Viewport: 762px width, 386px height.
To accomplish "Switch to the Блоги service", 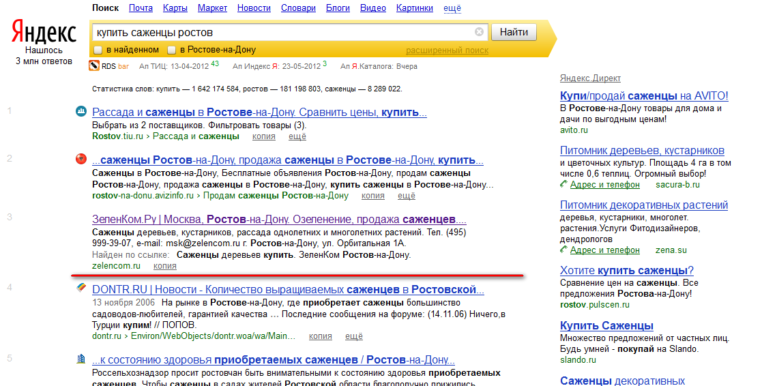I will point(338,8).
